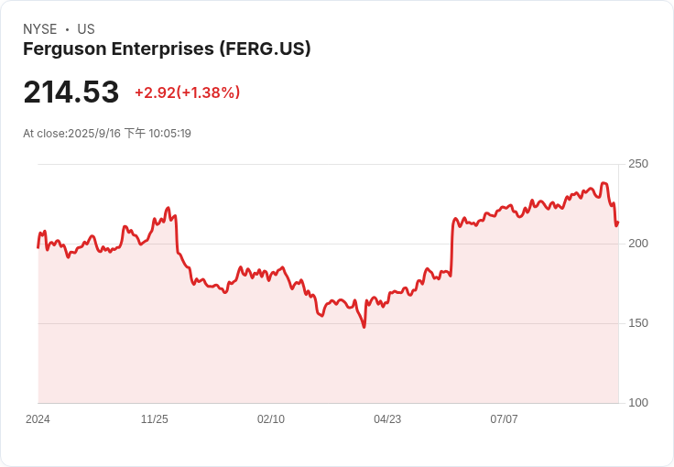Image resolution: width=674 pixels, height=467 pixels.
Task: Click the 150 y-axis label
Action: click(x=638, y=323)
